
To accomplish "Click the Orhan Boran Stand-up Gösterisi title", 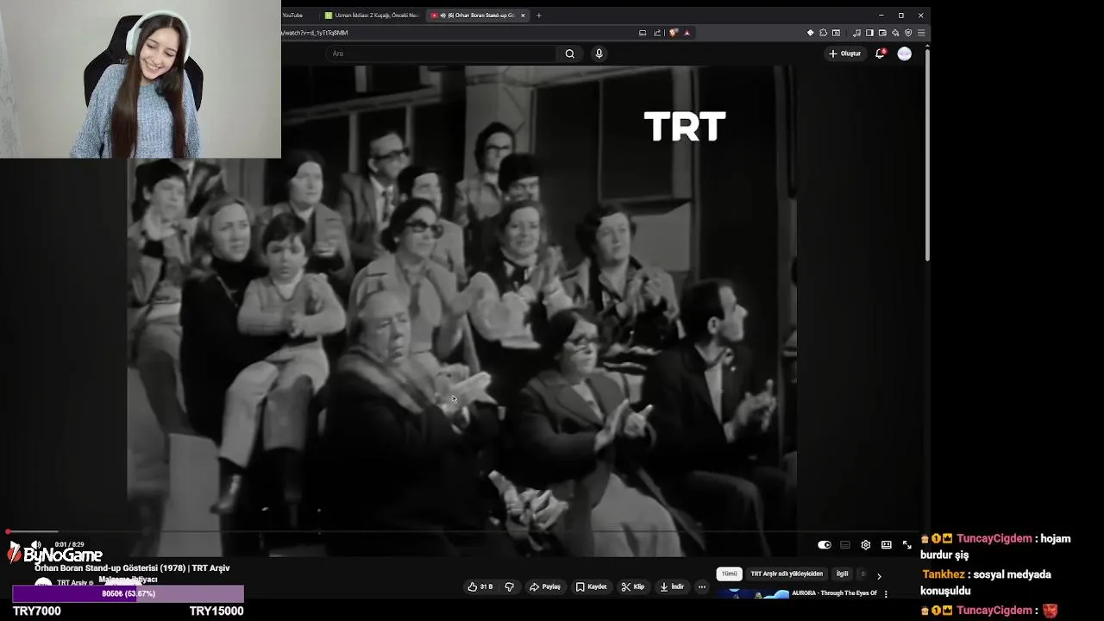I will [x=132, y=568].
